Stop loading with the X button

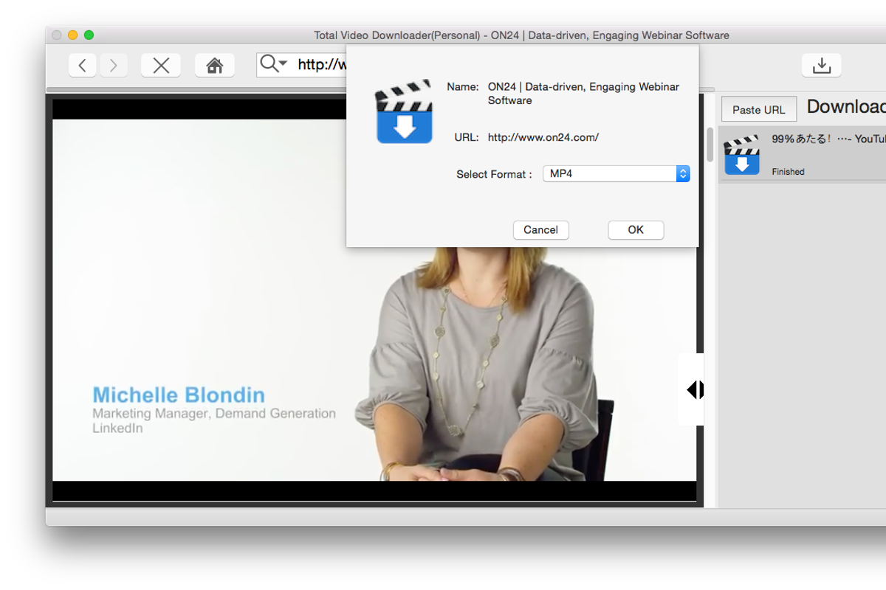coord(161,65)
